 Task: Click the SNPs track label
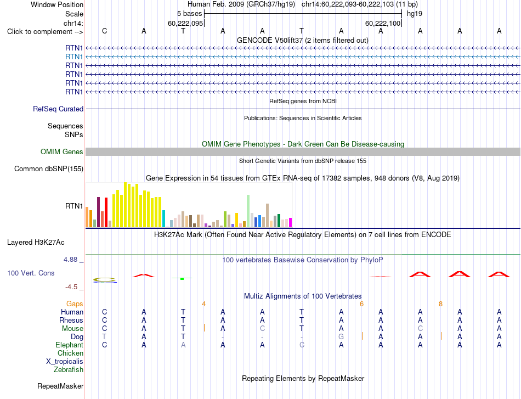[74, 134]
